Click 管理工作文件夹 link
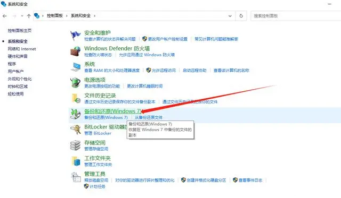Screen dimensions: 341x198 tap(98, 165)
